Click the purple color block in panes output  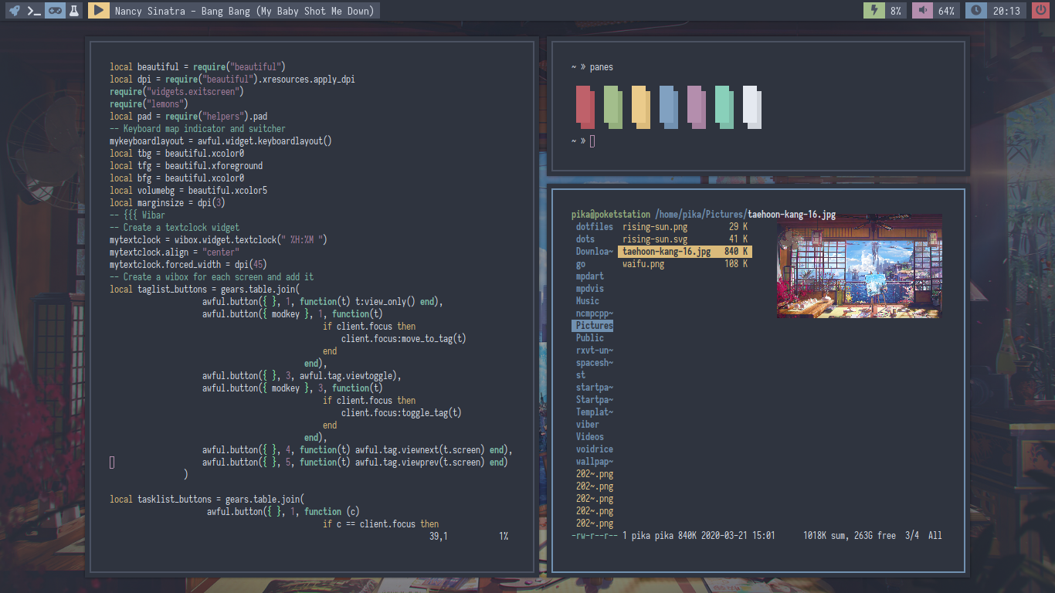[696, 107]
